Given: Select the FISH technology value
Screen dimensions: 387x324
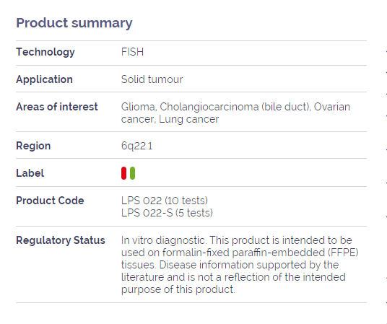Looking at the screenshot, I should [x=133, y=52].
